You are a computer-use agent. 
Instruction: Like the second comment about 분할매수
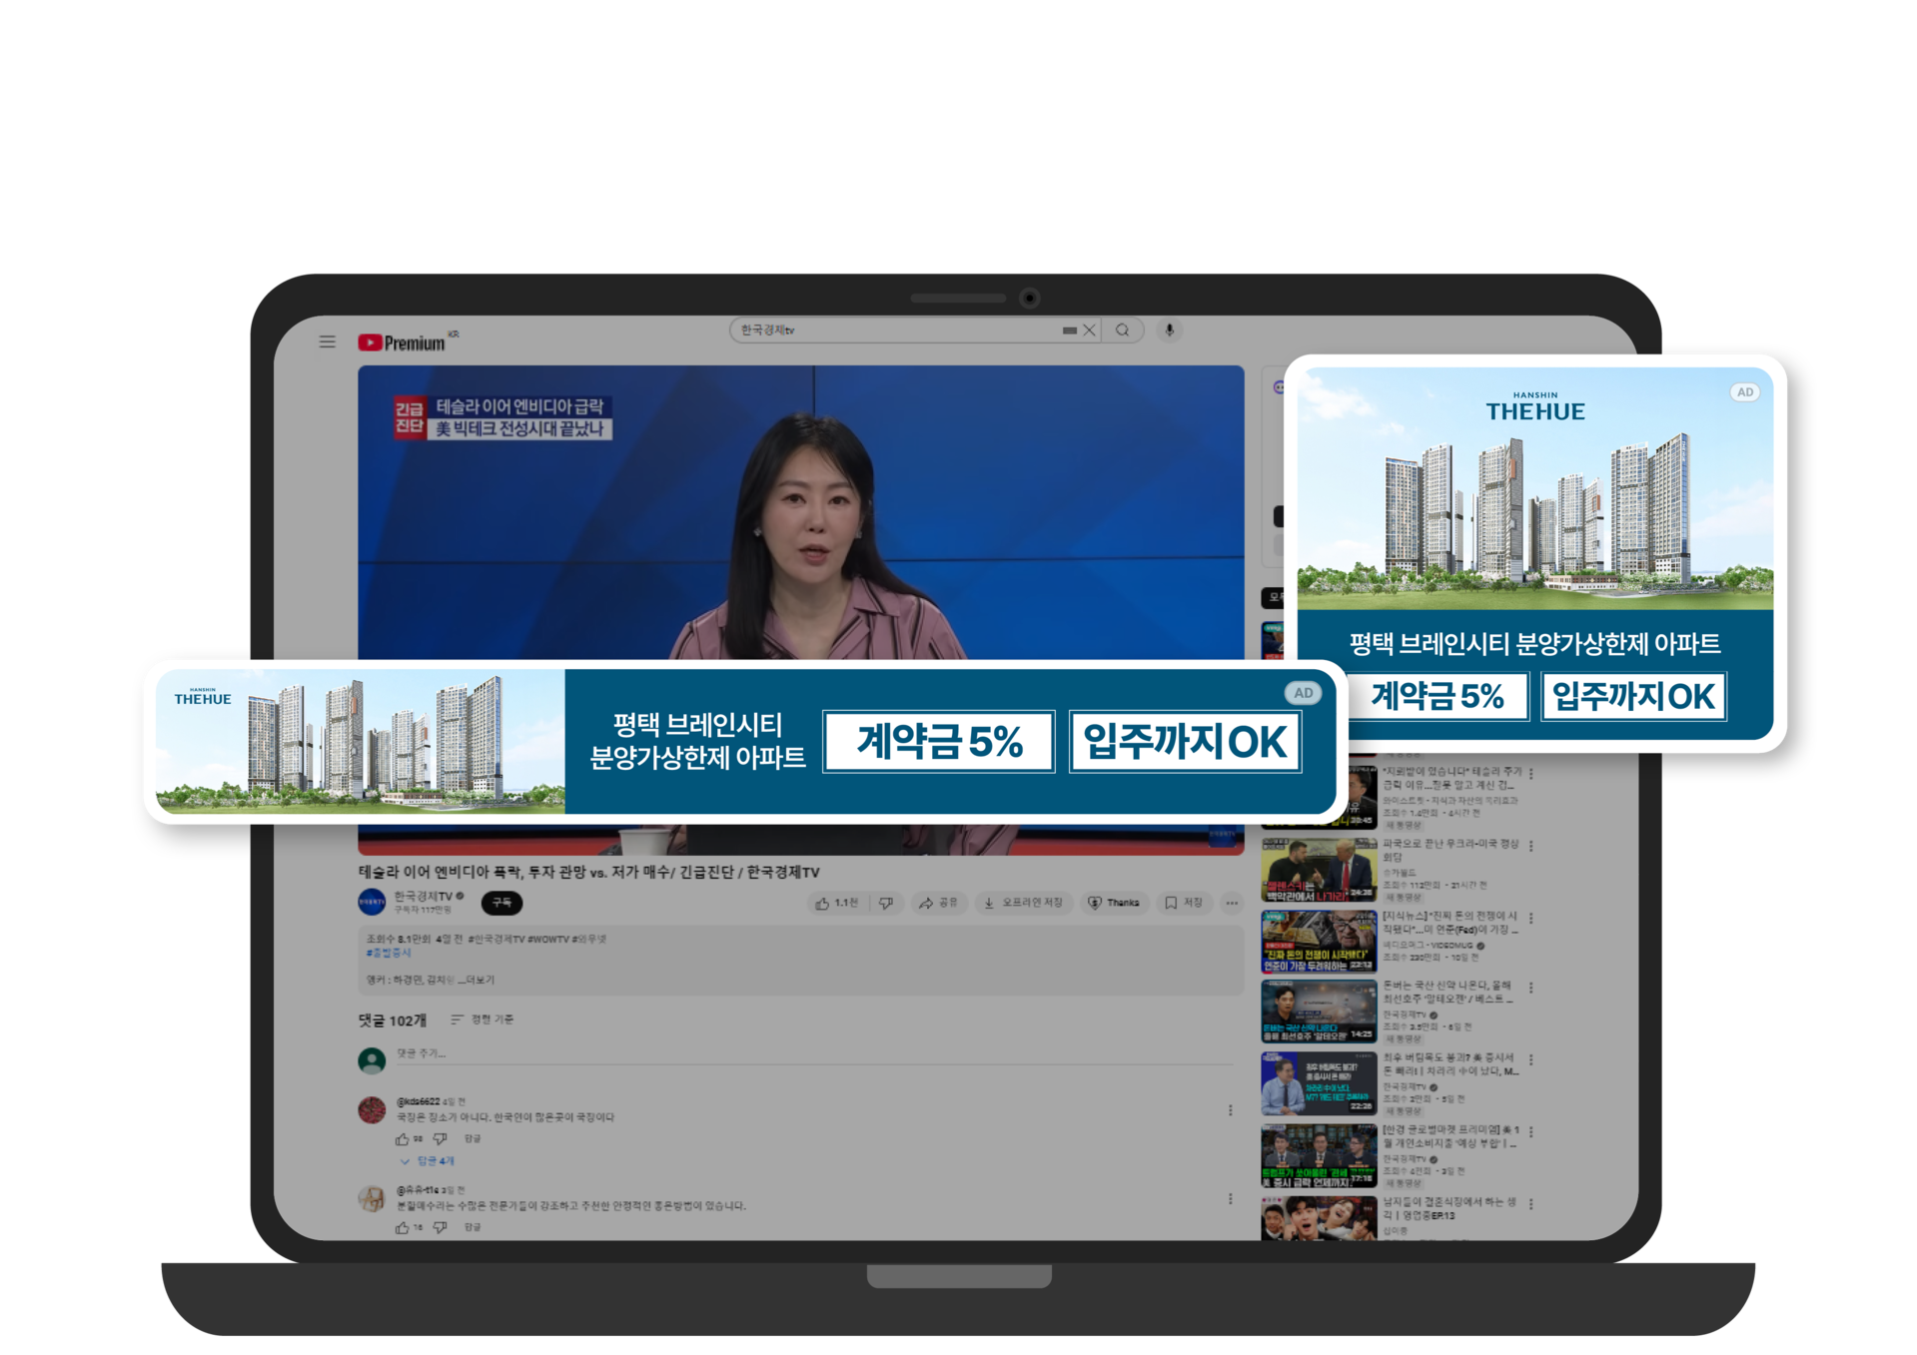click(402, 1227)
